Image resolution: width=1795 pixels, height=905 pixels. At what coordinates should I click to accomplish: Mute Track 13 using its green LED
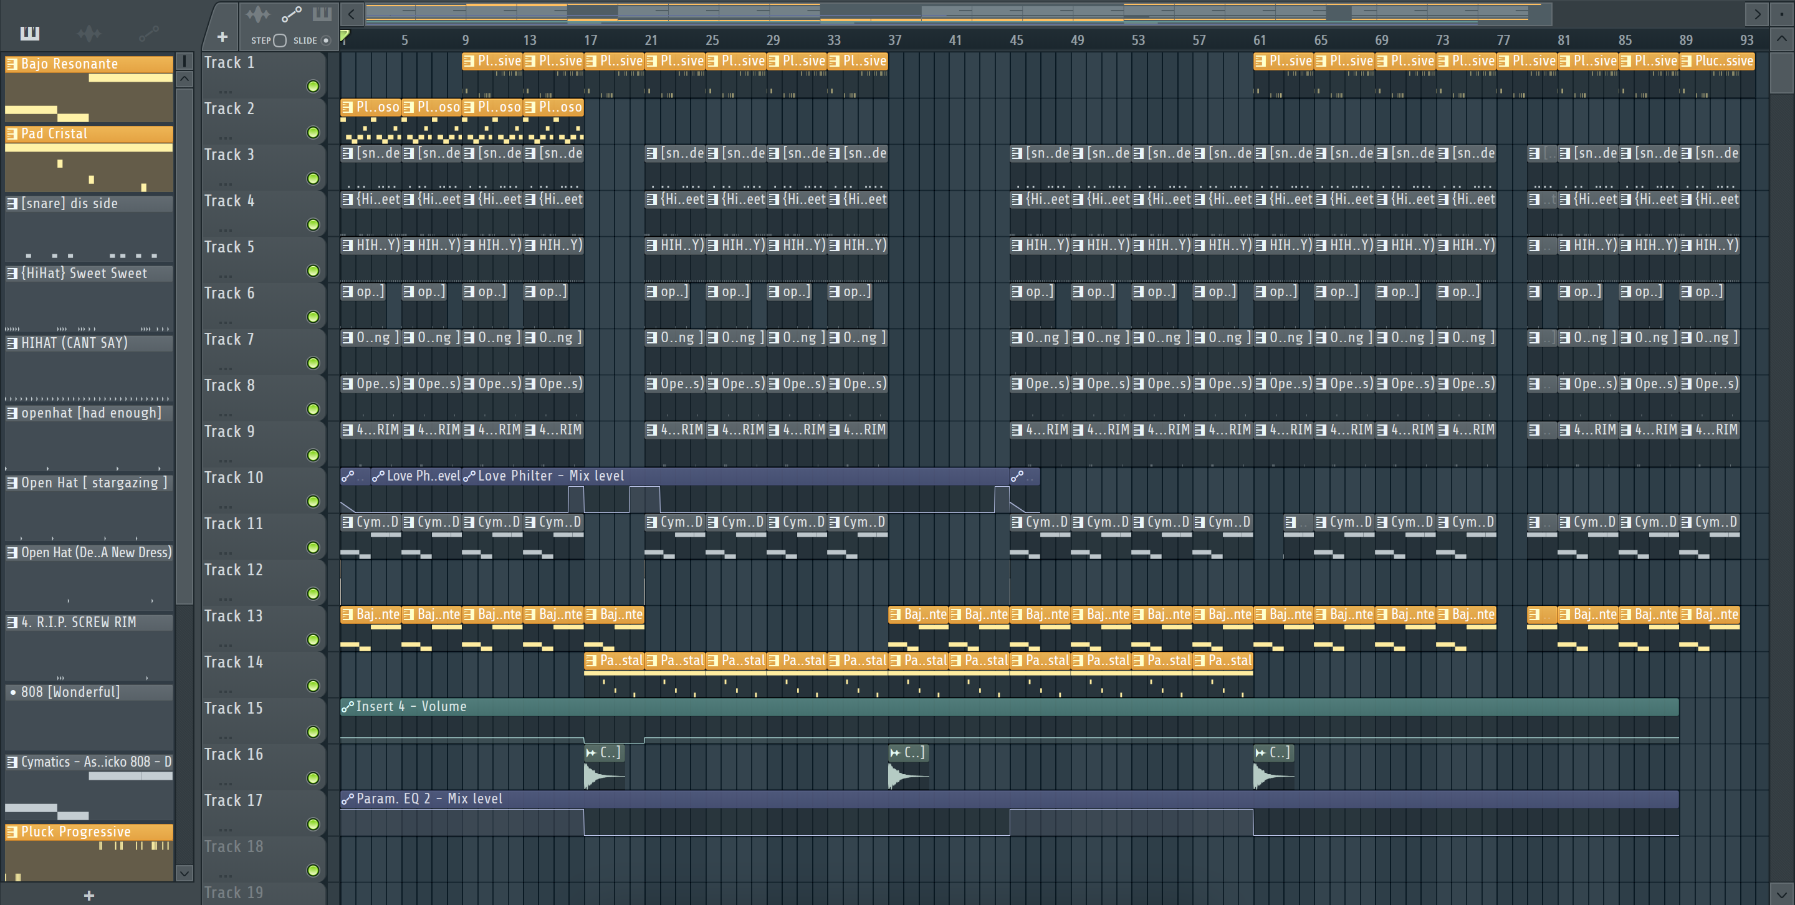[x=313, y=639]
